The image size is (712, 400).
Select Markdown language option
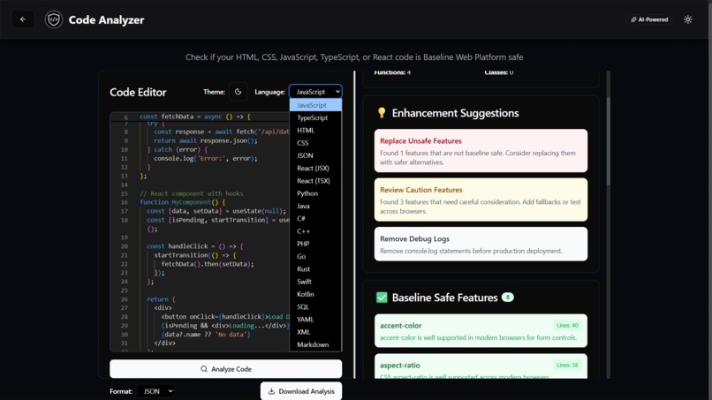(315, 344)
